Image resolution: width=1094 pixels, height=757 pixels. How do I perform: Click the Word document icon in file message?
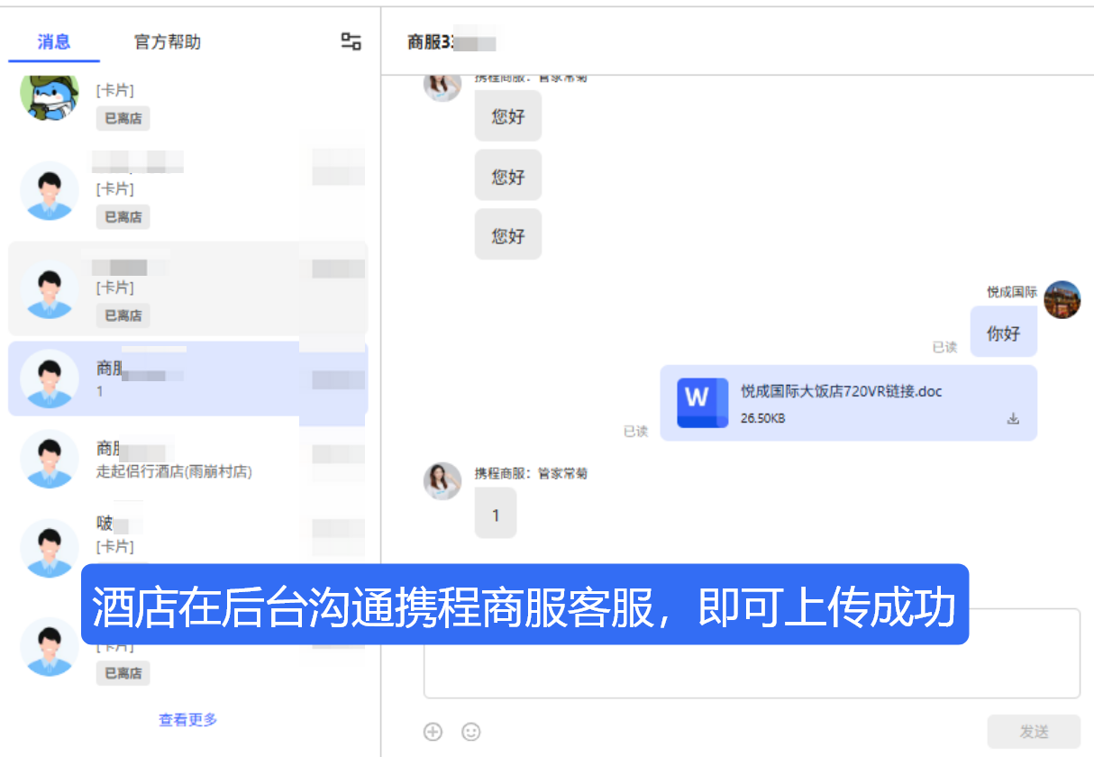click(702, 403)
